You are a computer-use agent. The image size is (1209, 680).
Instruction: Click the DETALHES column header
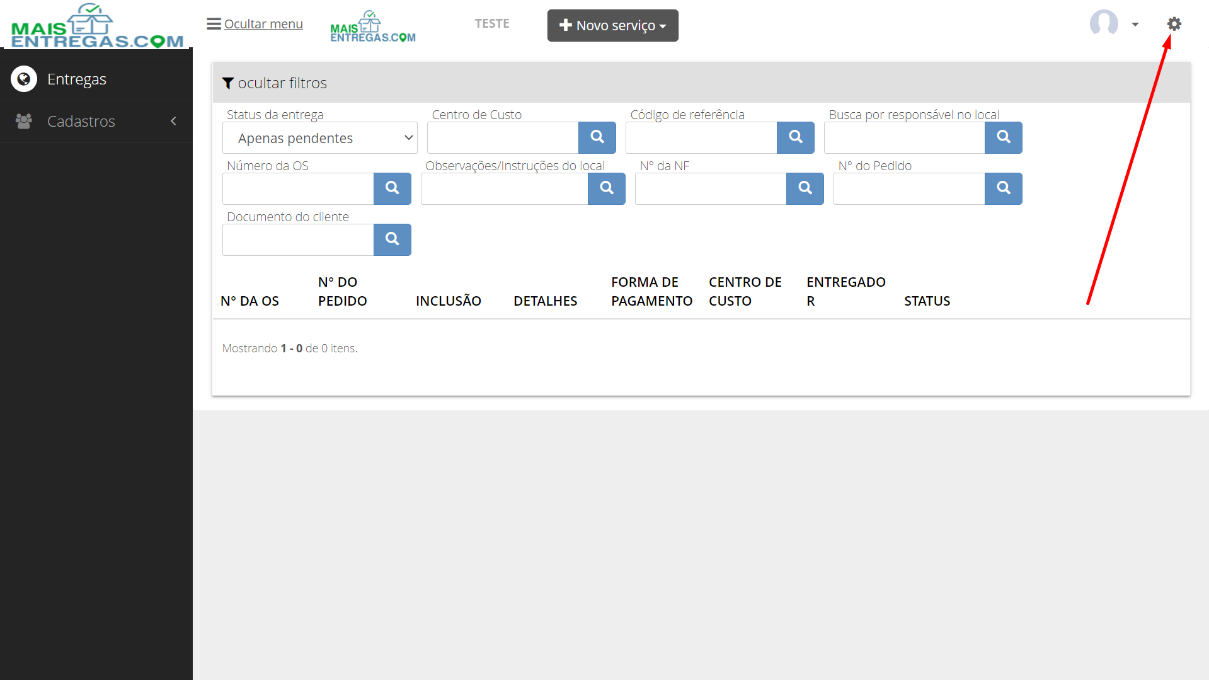pos(546,301)
